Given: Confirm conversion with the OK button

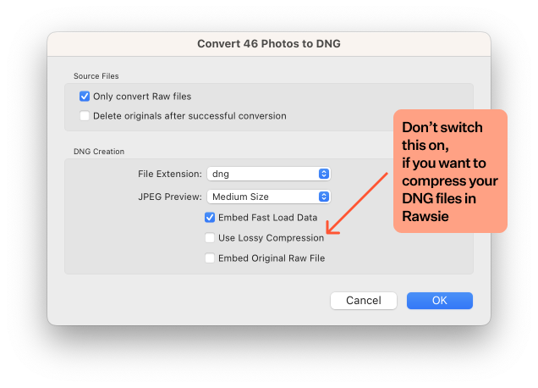Looking at the screenshot, I should 440,301.
